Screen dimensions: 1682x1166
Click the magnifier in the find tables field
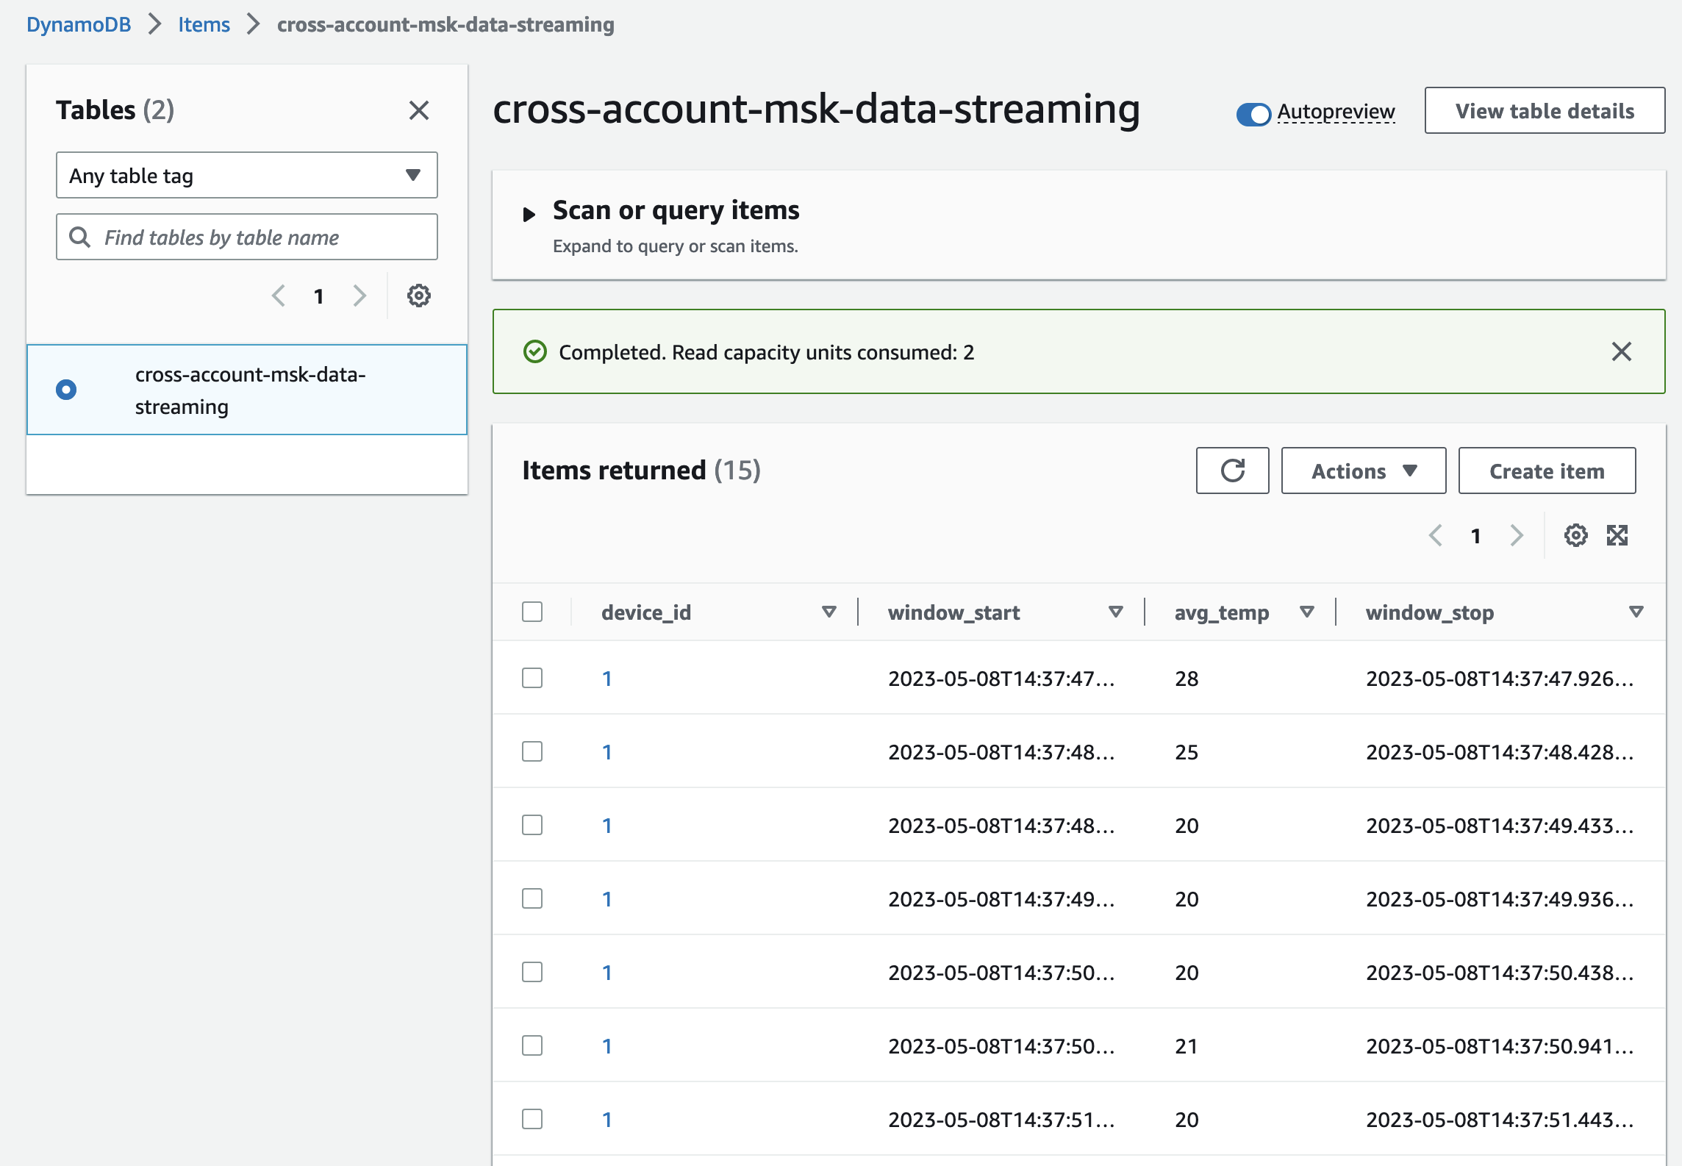pos(79,236)
